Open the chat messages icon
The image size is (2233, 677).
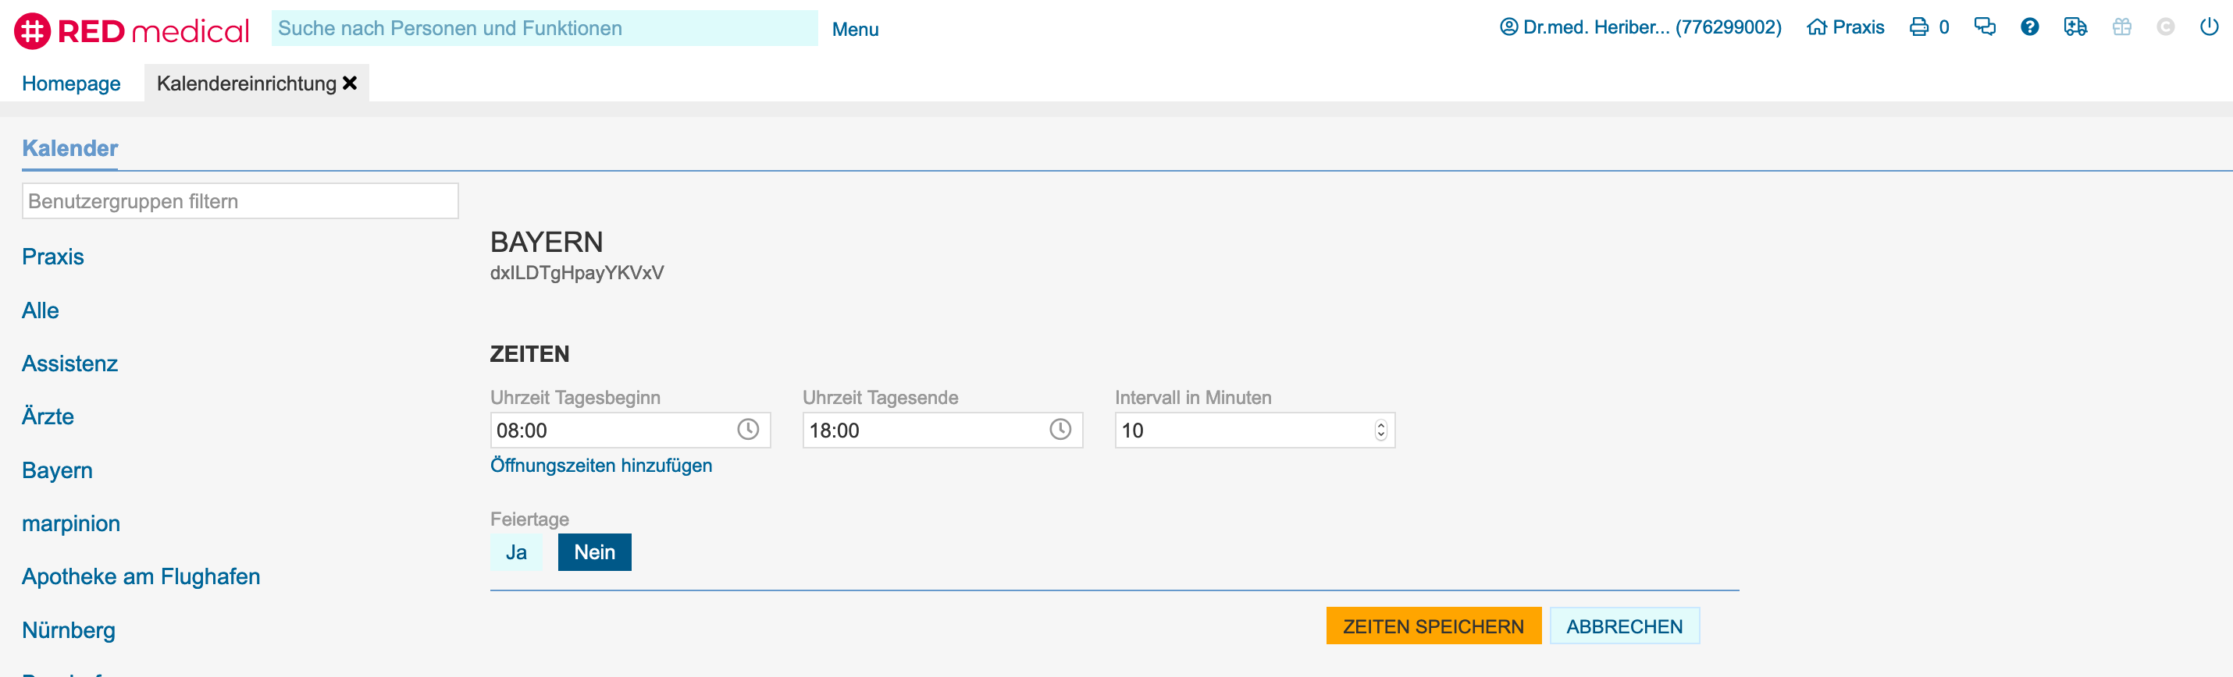coord(1984,28)
